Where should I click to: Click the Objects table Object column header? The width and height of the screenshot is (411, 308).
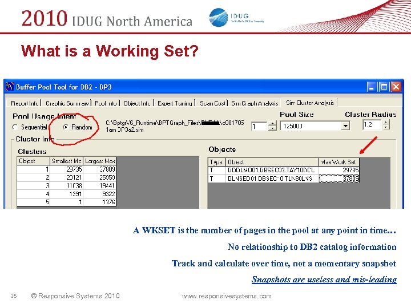[272, 162]
